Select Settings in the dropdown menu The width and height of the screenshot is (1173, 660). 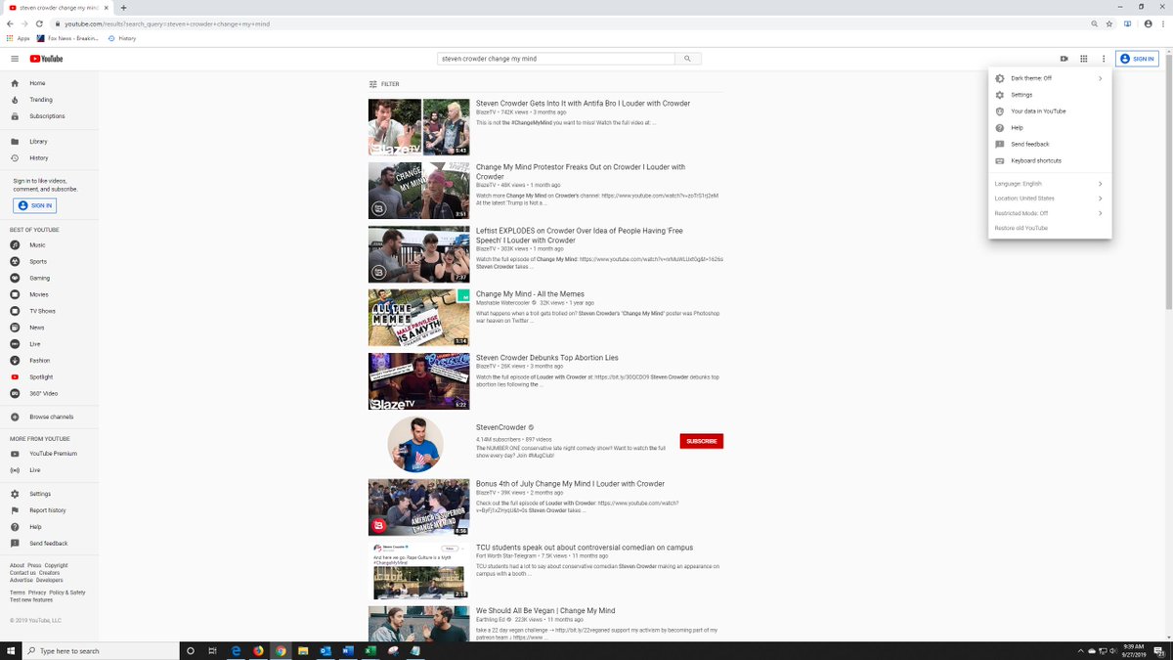[x=1049, y=95]
